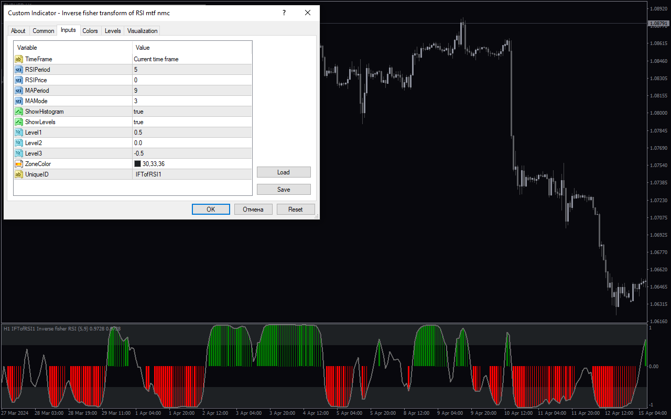Select the TimeFrame value Current time frame

(x=192, y=59)
